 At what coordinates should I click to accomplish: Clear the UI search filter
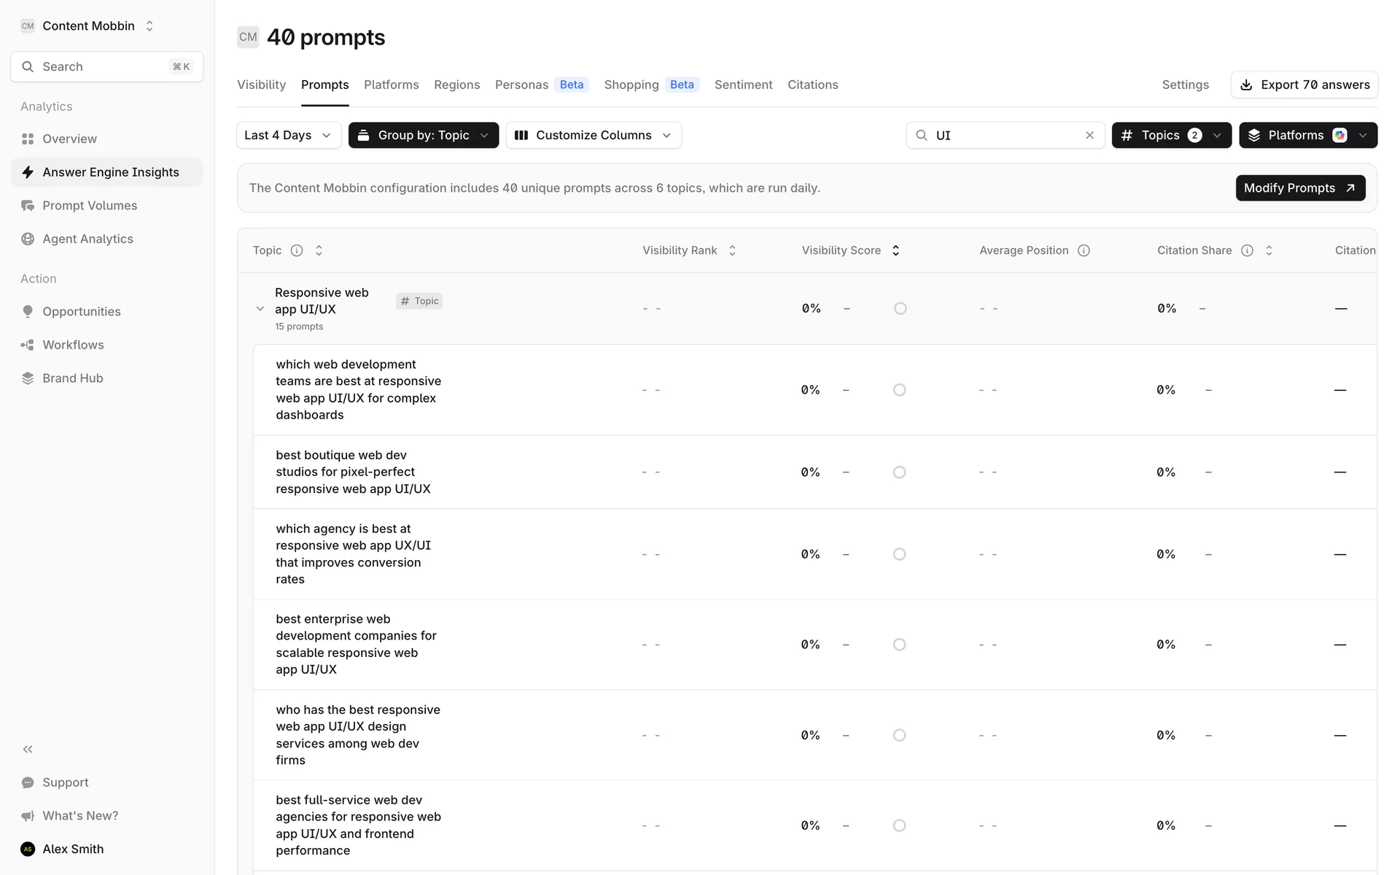point(1089,136)
